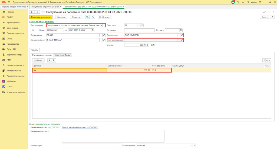The height and width of the screenshot is (149, 277).
Task: Close the Загрузка продаж Wildberries tab
Action: (28, 6)
